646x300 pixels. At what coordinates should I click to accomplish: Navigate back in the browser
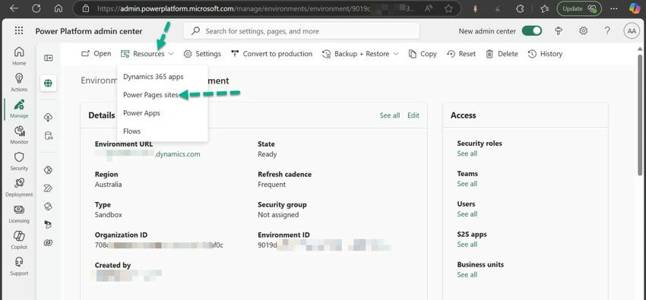click(x=14, y=8)
